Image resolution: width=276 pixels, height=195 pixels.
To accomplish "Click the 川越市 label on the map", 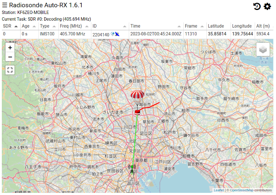I will point(78,95).
